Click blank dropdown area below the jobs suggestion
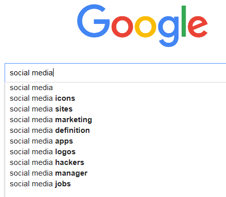 (115, 193)
